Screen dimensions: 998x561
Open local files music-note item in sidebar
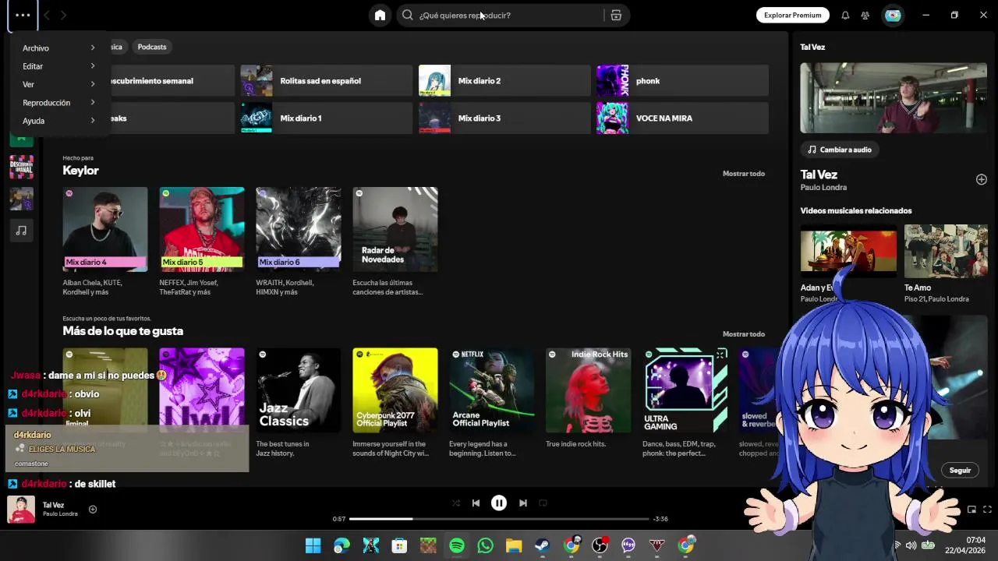pos(22,231)
